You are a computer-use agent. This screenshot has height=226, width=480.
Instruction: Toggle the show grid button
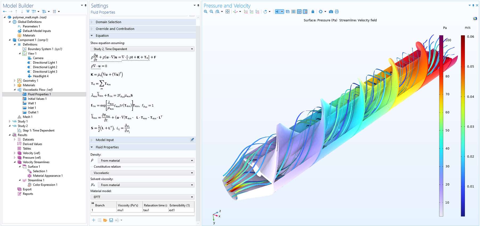pyautogui.click(x=293, y=12)
